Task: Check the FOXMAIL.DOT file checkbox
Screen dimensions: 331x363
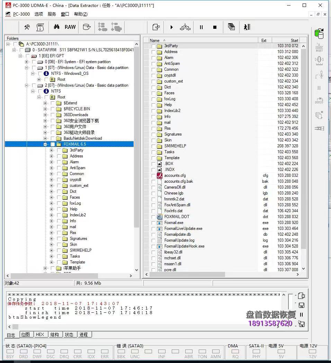Action: tap(153, 217)
